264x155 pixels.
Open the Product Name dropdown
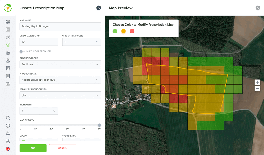60,80
